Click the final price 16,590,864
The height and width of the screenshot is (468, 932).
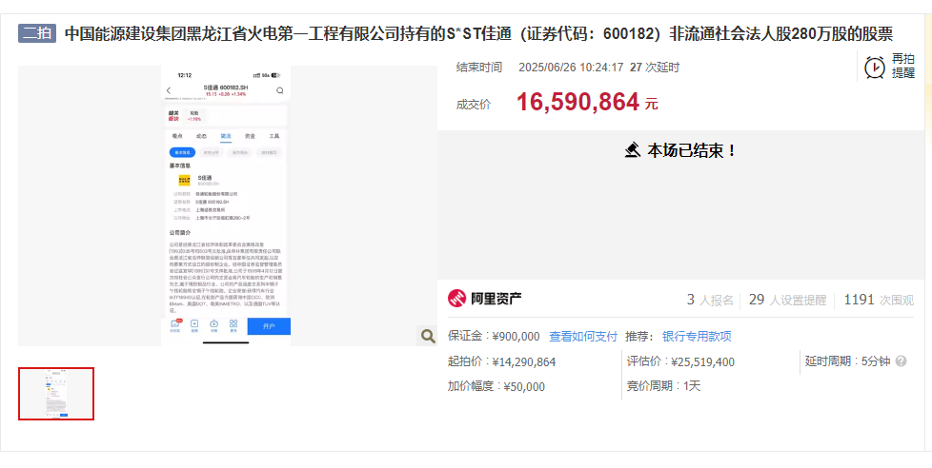577,102
